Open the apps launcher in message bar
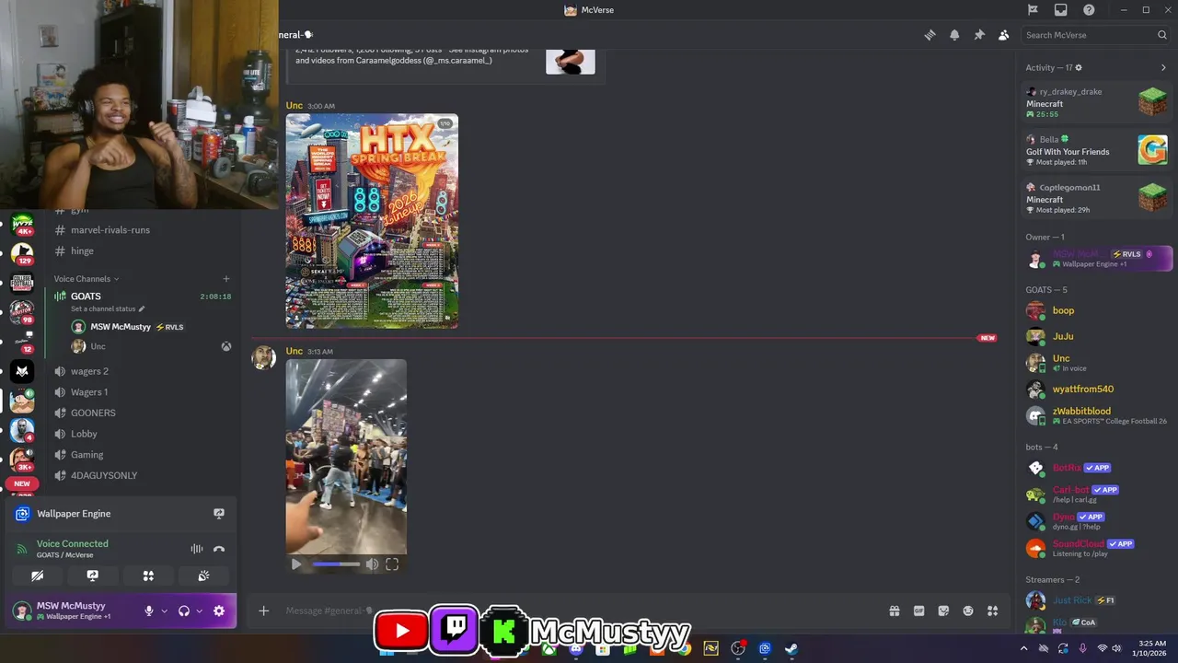The height and width of the screenshot is (663, 1178). coord(993,611)
